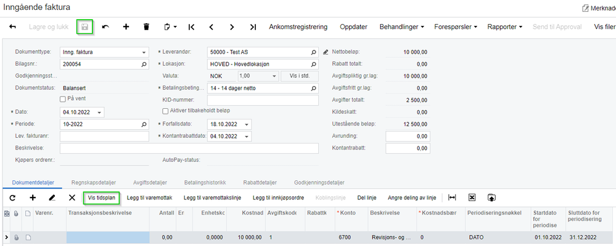Click Legg til varemottakslinje
Screen dimensions: 616x246
tap(213, 198)
